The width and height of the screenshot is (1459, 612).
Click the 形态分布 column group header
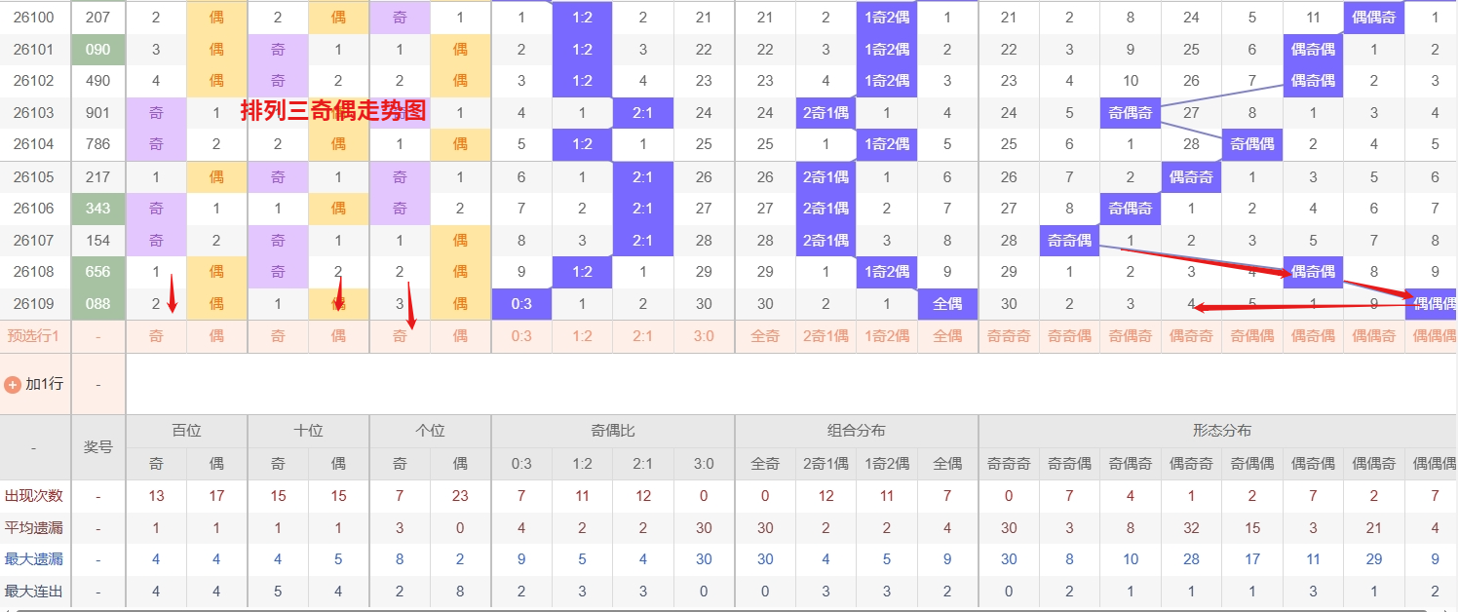(1221, 430)
